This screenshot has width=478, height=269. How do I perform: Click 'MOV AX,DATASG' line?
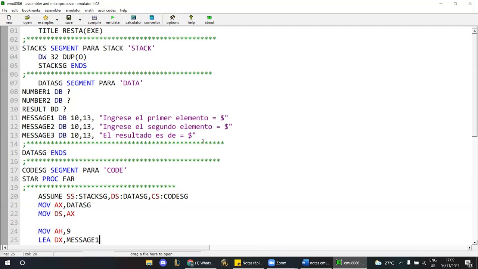(64, 205)
